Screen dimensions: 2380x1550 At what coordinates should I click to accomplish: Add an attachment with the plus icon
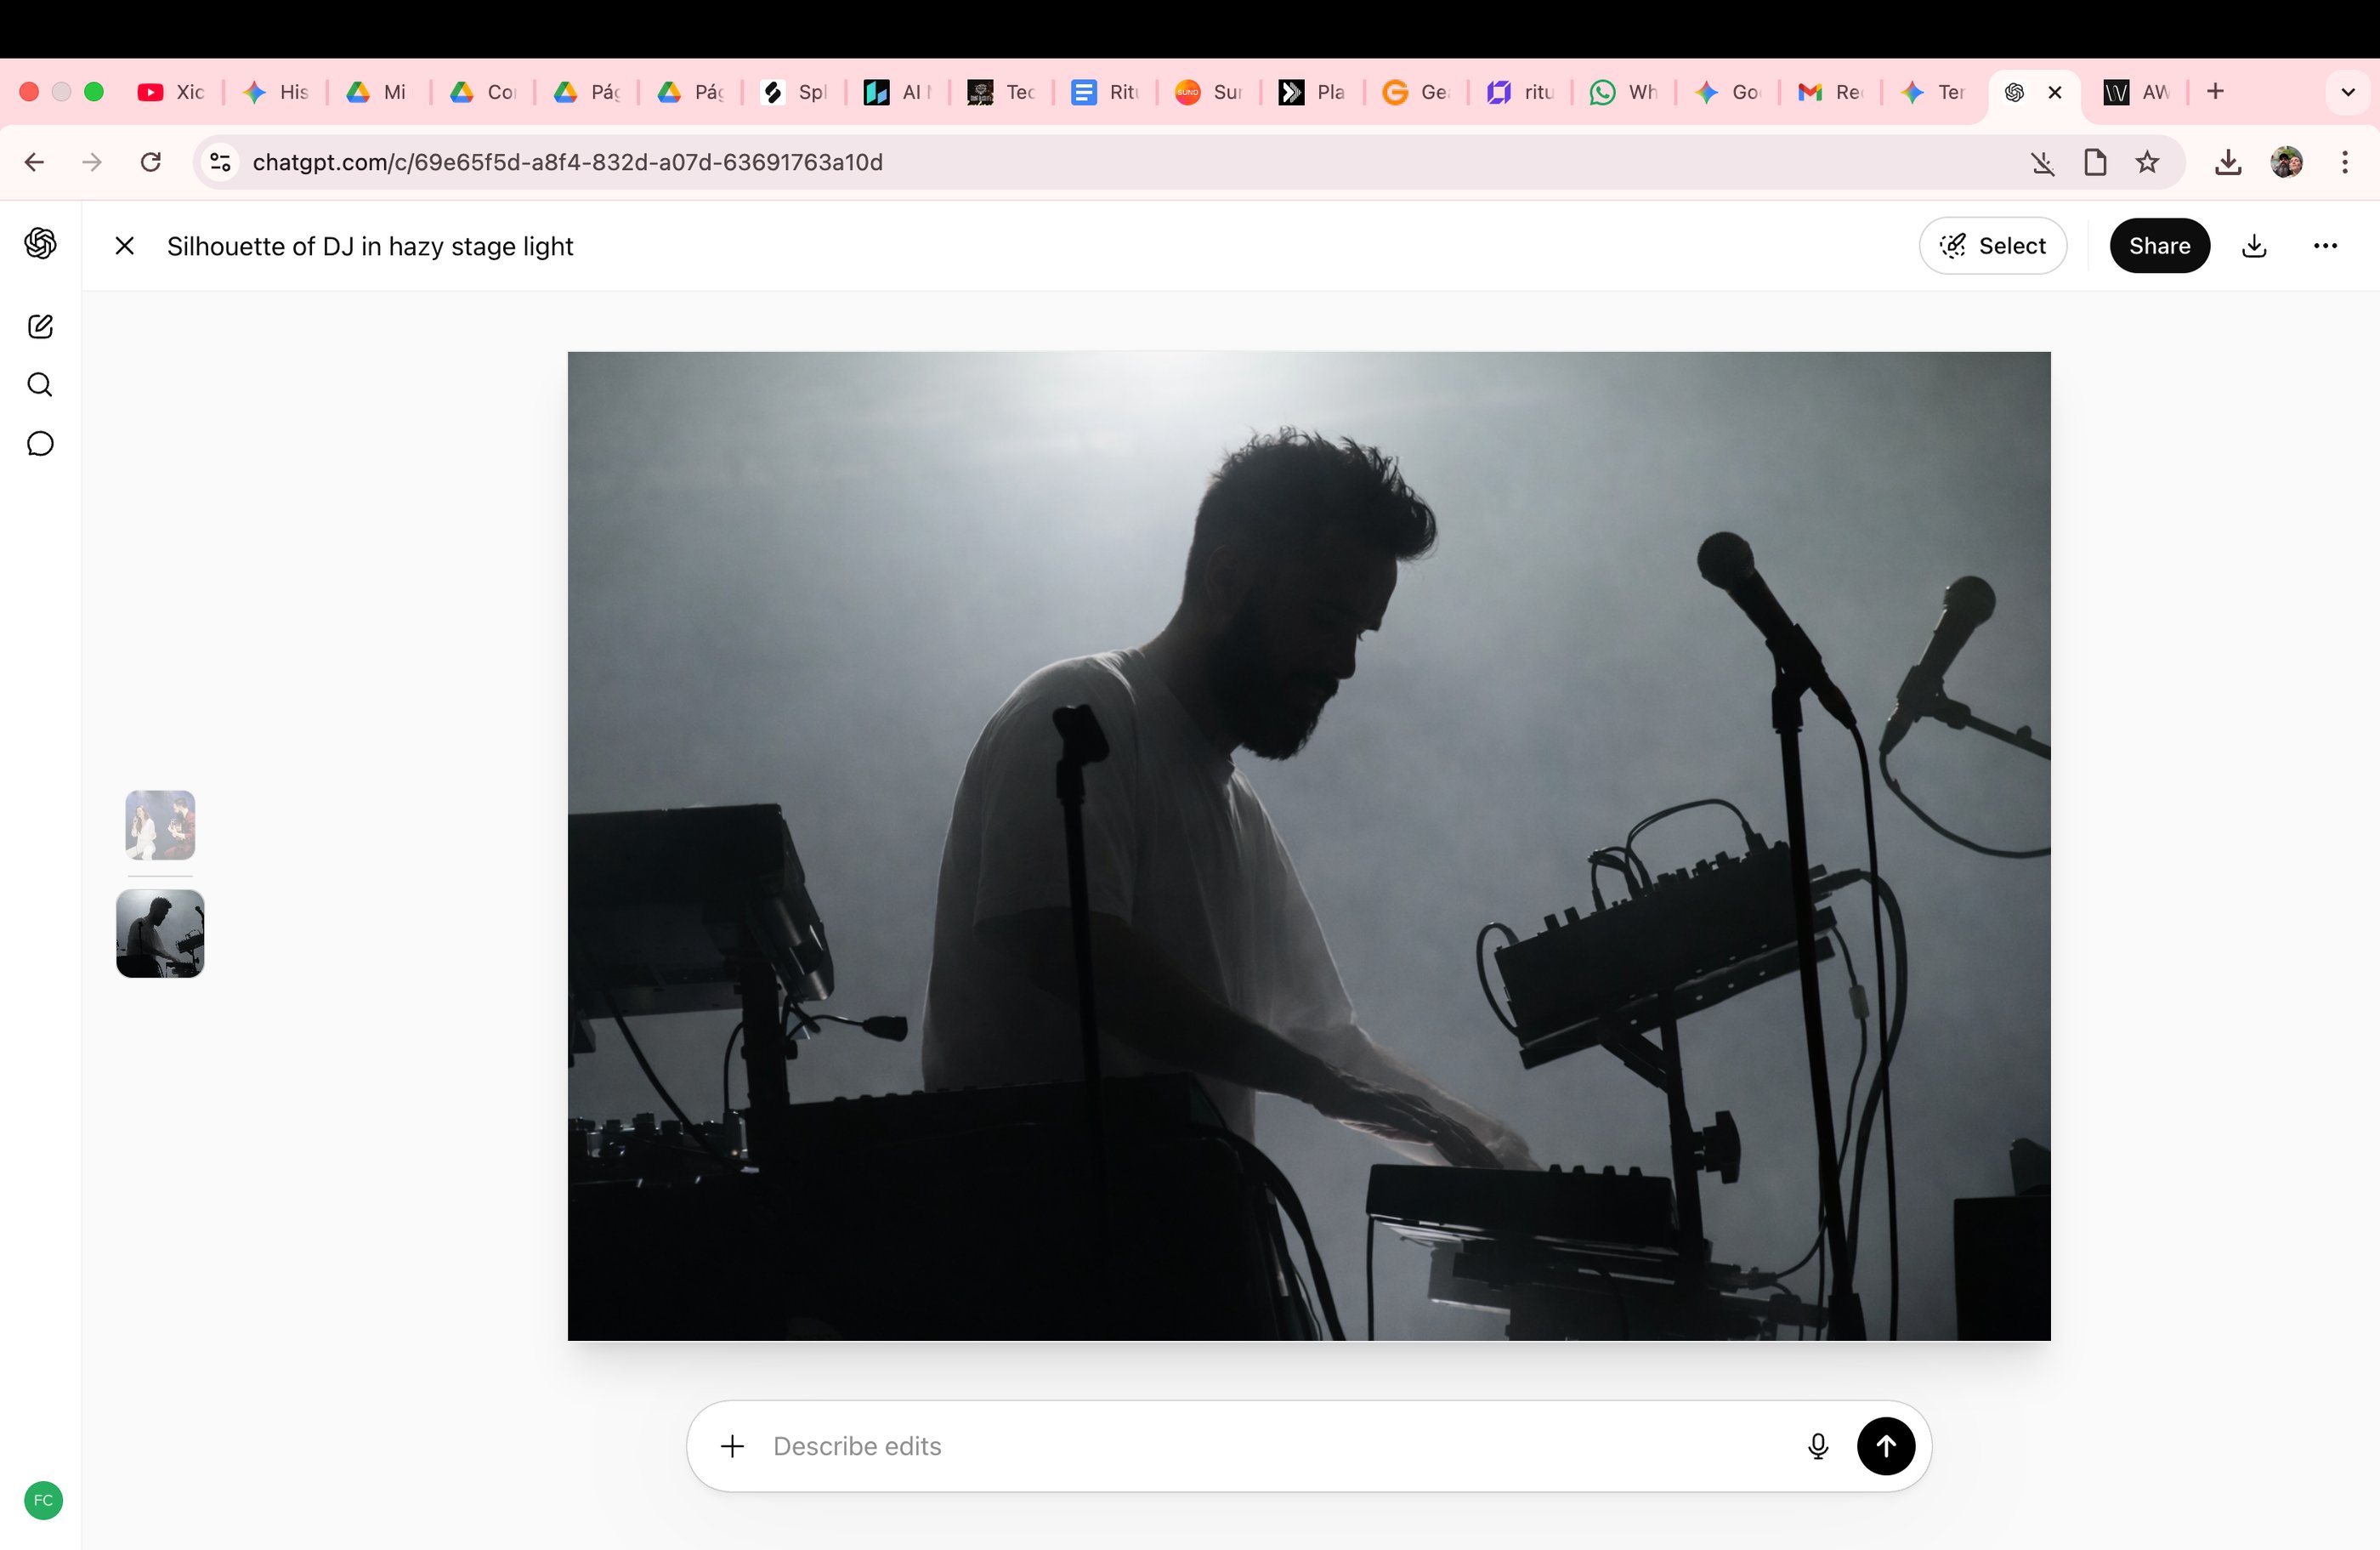coord(732,1446)
